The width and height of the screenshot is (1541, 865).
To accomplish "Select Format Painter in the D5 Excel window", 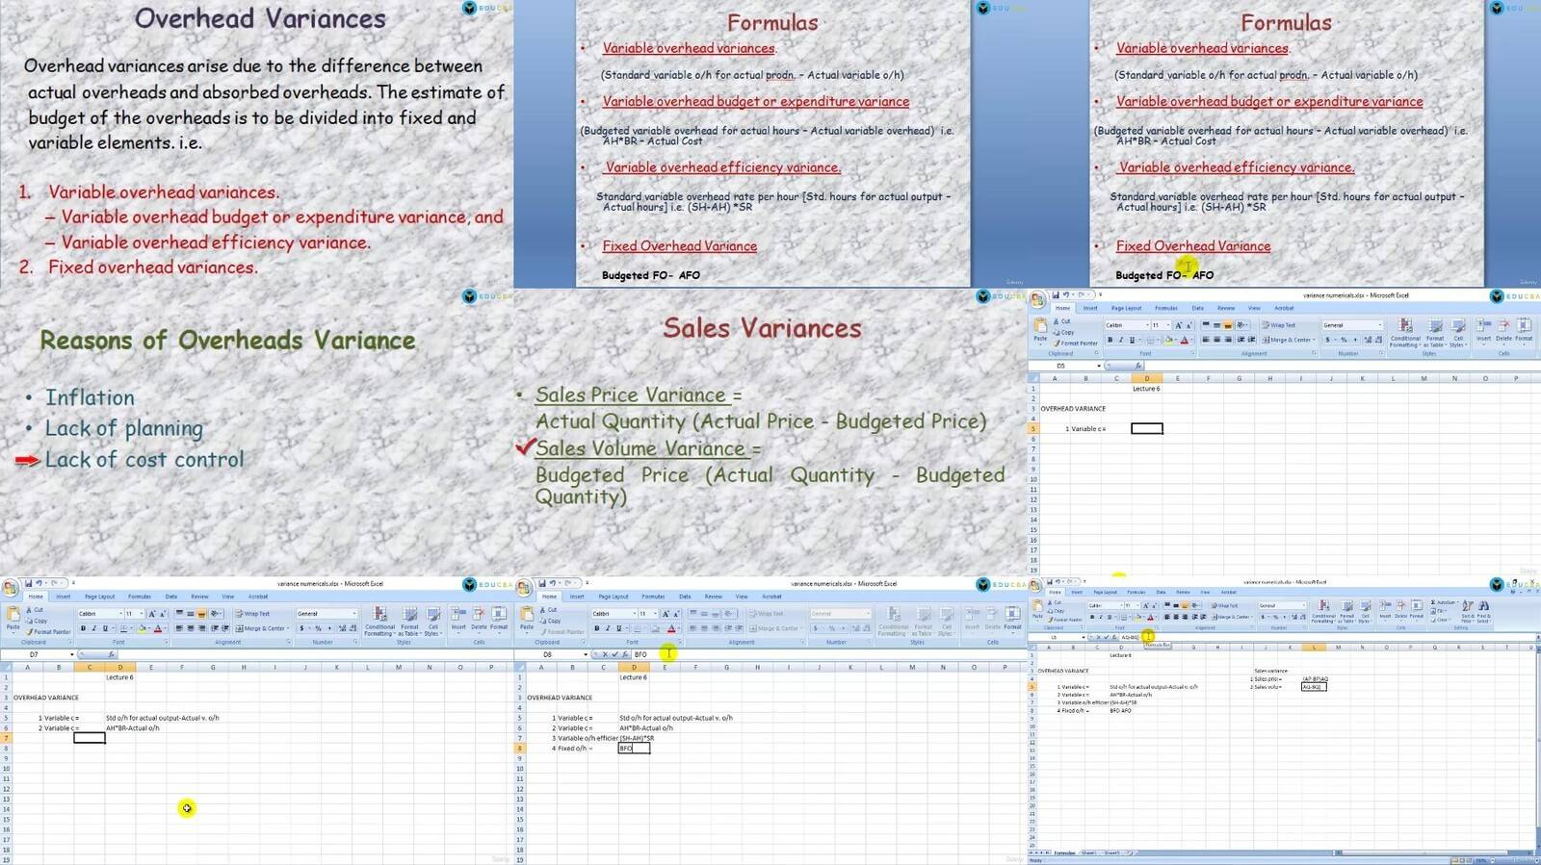I will 1076,343.
